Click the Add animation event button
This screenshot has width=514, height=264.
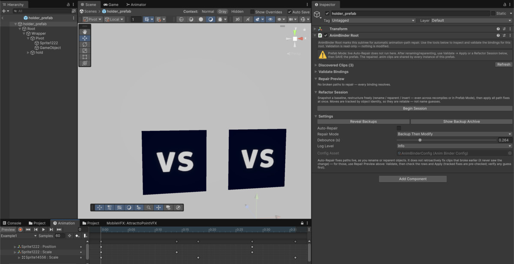[85, 236]
